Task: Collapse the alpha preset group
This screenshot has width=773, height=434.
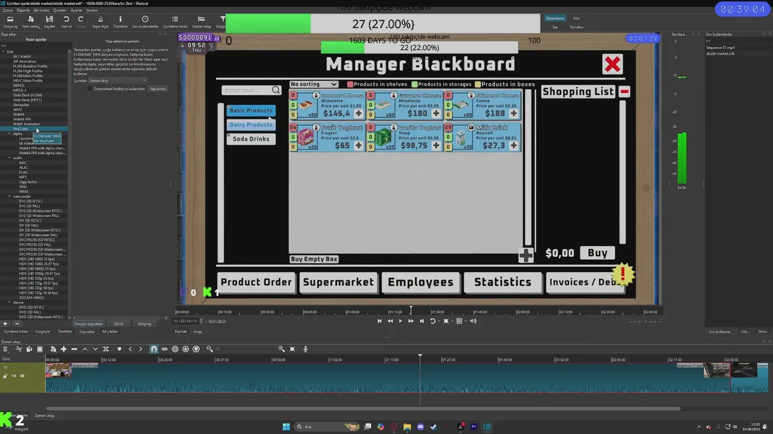Action: (x=10, y=134)
